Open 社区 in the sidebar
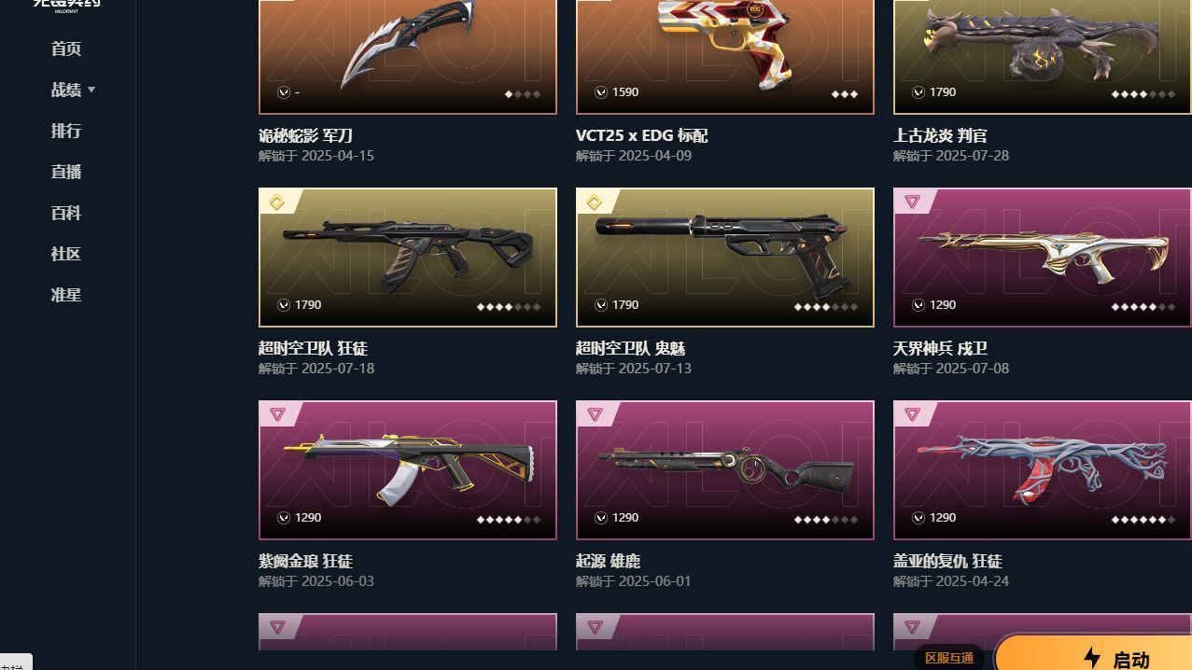The image size is (1192, 670). coord(66,254)
